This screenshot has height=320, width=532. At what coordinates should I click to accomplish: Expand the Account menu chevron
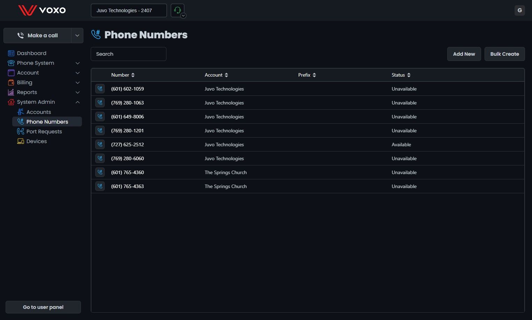click(78, 73)
